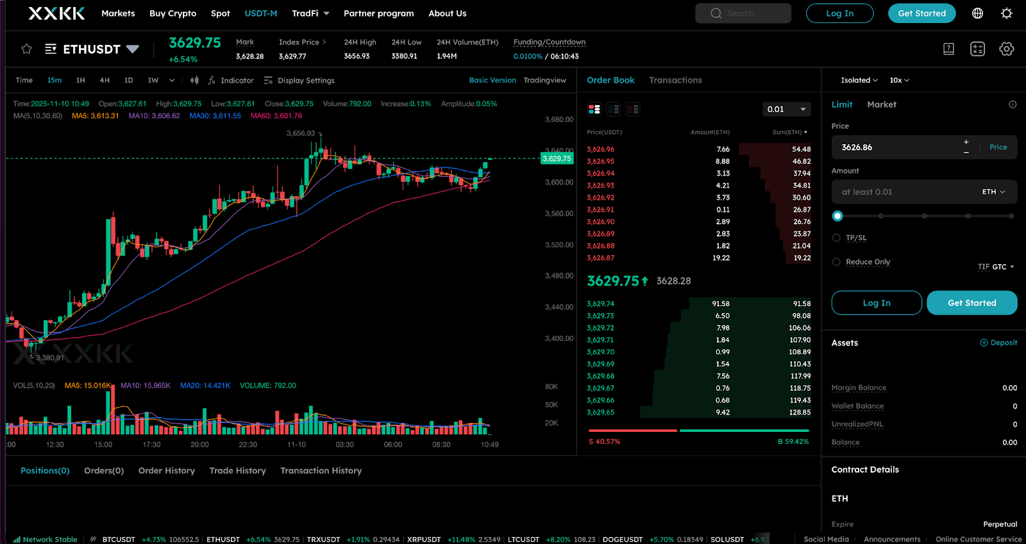Switch chart to Tradingview mode
Image resolution: width=1026 pixels, height=544 pixels.
(x=544, y=81)
